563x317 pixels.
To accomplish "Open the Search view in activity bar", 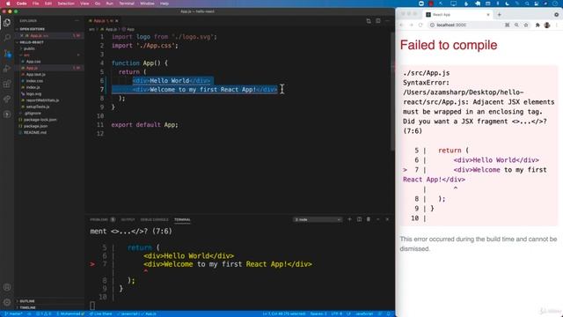I will (7, 37).
